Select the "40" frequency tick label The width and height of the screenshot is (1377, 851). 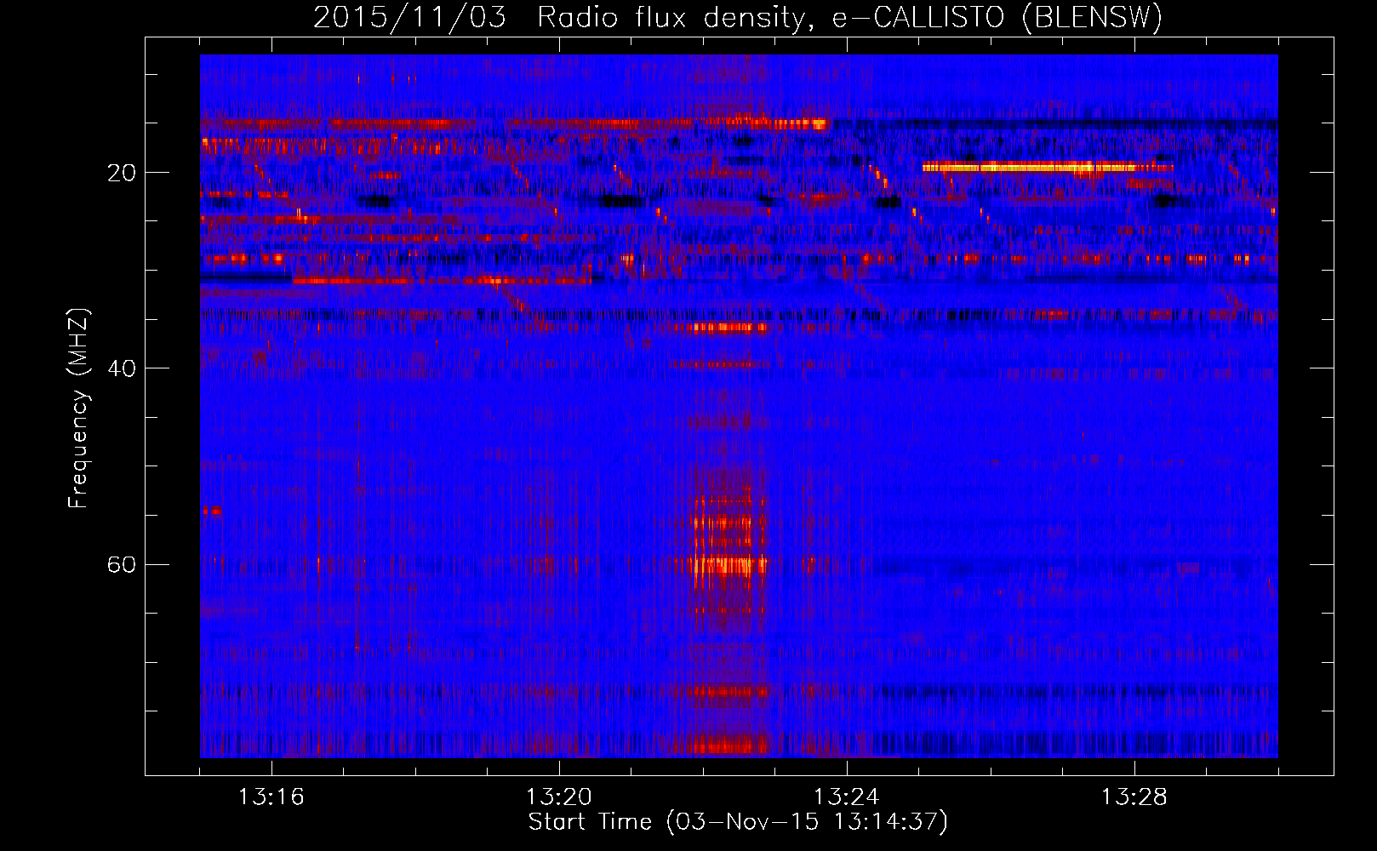[122, 368]
